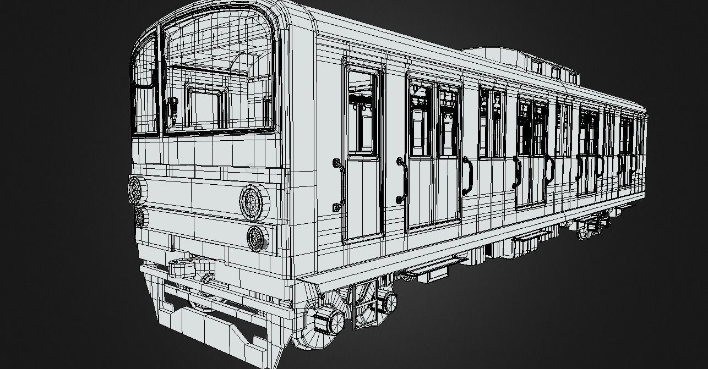The height and width of the screenshot is (369, 708).
Task: Click the train's large front windshield
Action: [x=219, y=71]
